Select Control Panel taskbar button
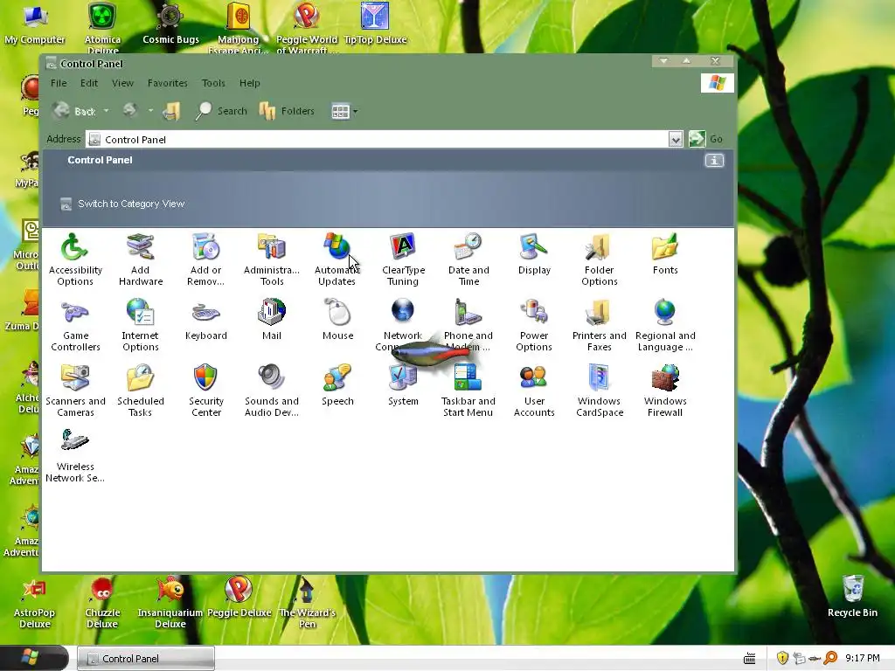895x671 pixels. tap(146, 659)
